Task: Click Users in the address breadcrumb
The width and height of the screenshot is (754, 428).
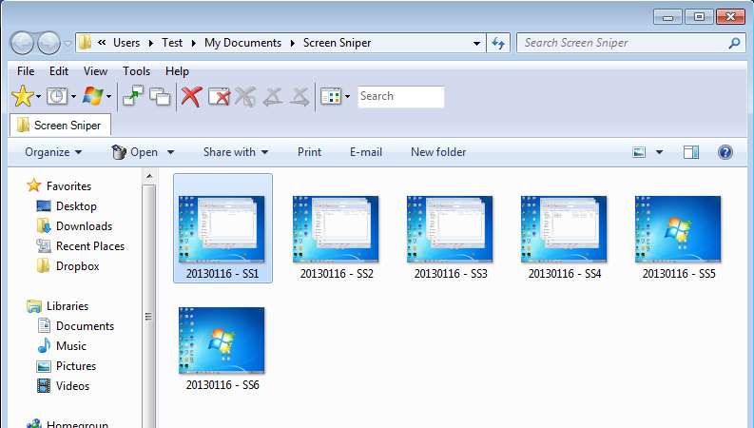Action: (x=126, y=43)
